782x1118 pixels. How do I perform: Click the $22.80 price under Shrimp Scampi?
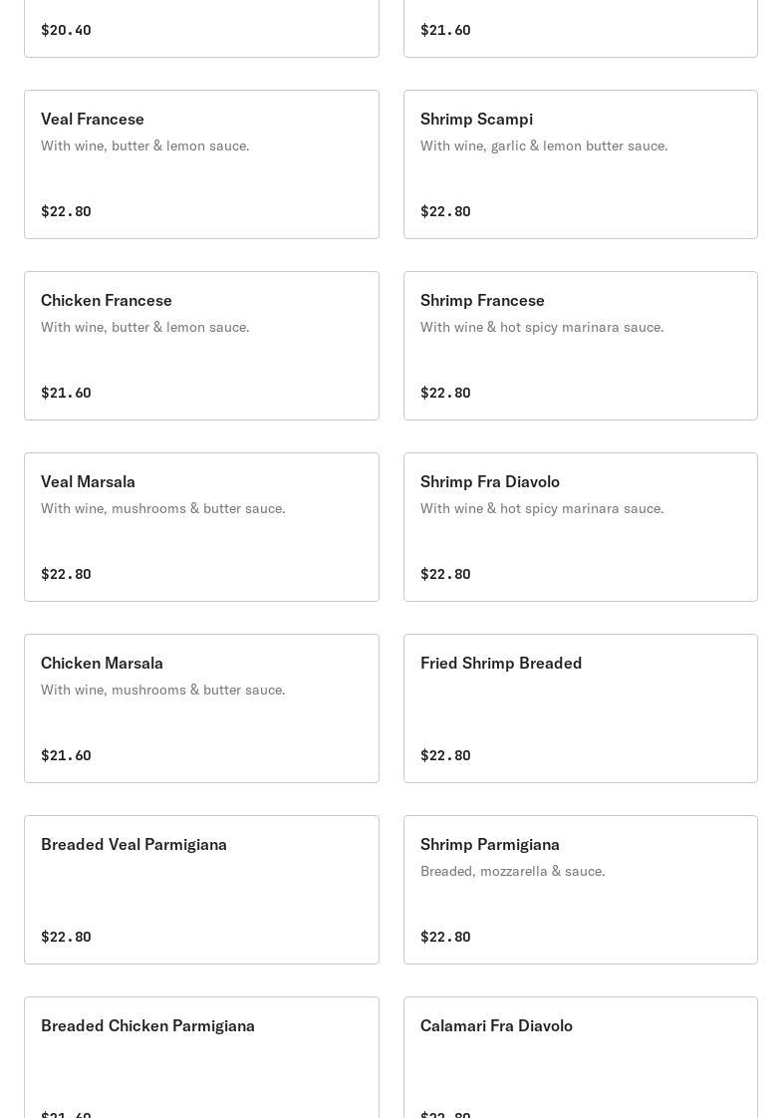tap(445, 211)
